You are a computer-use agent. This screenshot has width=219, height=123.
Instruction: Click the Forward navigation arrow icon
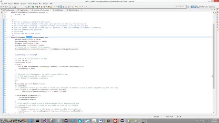click(85, 7)
